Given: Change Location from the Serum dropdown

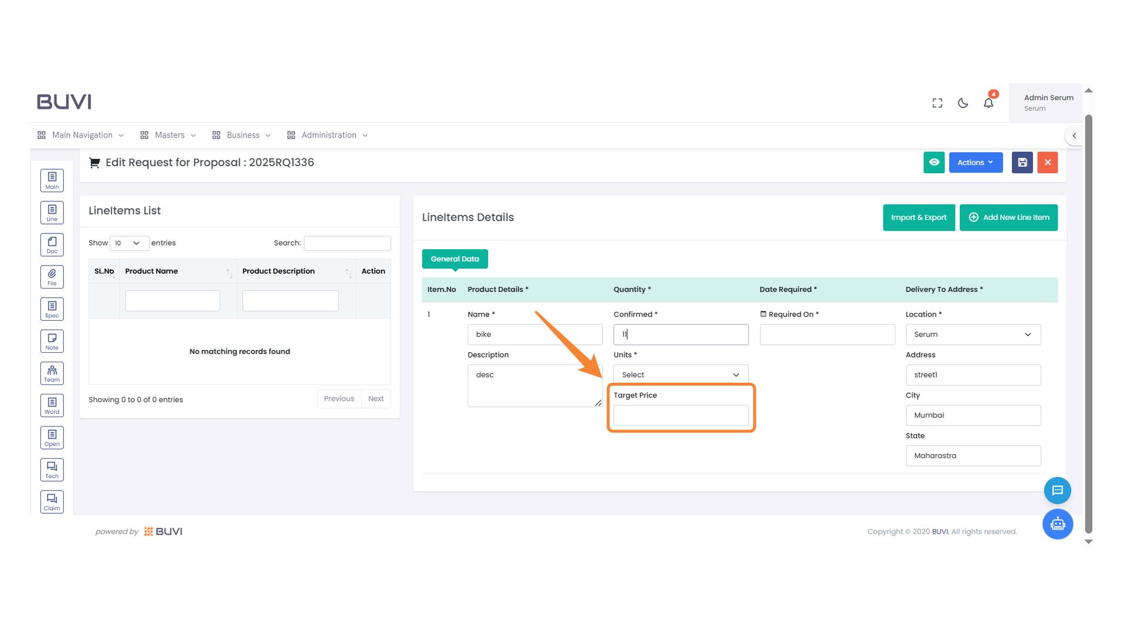Looking at the screenshot, I should point(973,334).
